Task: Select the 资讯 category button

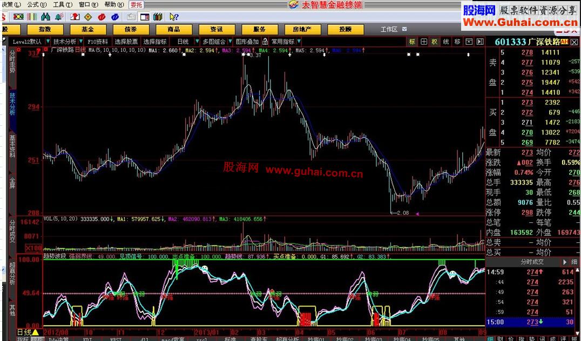Action: 217,29
